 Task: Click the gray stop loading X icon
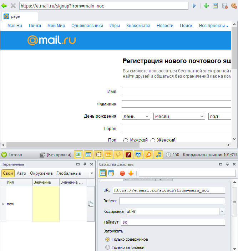pos(13,6)
